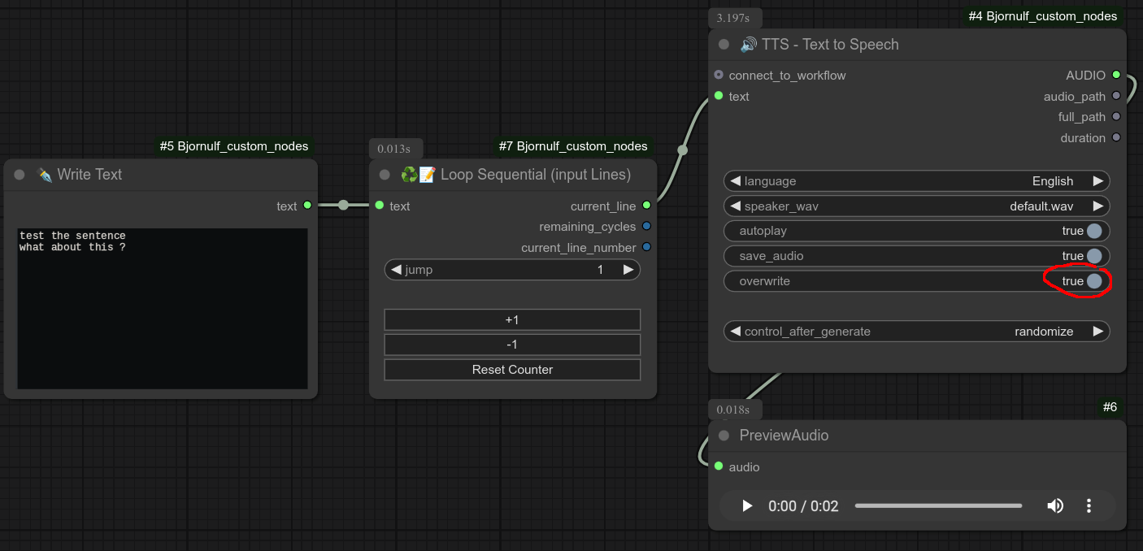Viewport: 1143px width, 551px height.
Task: Click the #7 Bjornulf_custom_nodes label
Action: 573,146
